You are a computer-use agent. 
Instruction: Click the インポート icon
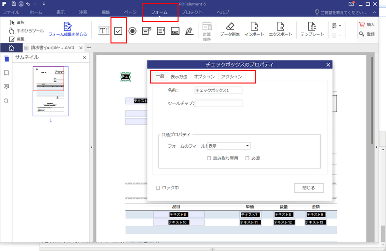pos(254,26)
